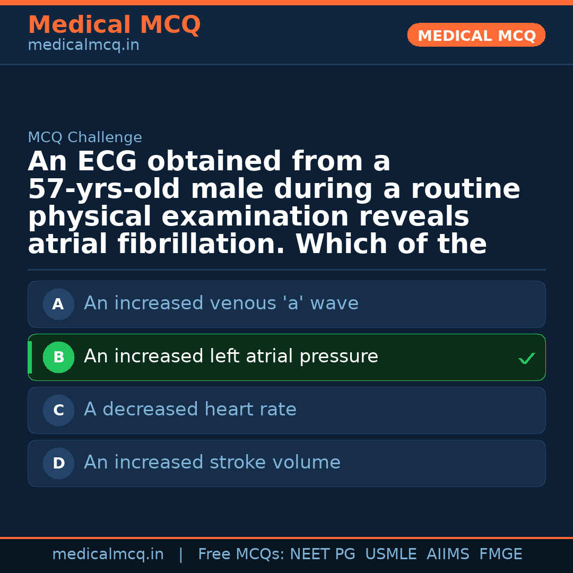The height and width of the screenshot is (573, 573).
Task: Click the green B option badge
Action: click(x=58, y=358)
